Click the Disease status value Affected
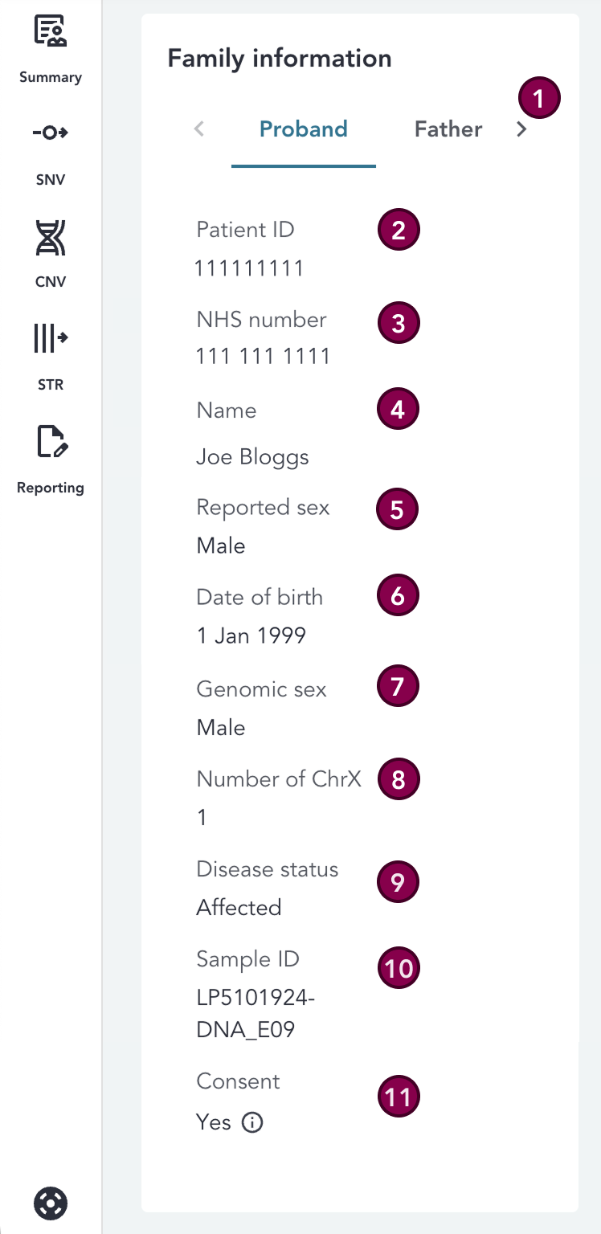This screenshot has width=601, height=1234. point(239,907)
